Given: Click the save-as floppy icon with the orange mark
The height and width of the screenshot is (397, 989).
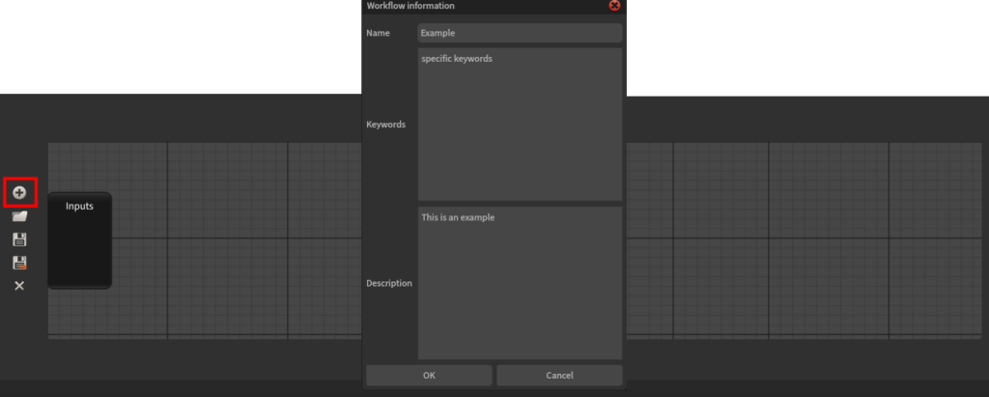Looking at the screenshot, I should click(19, 263).
